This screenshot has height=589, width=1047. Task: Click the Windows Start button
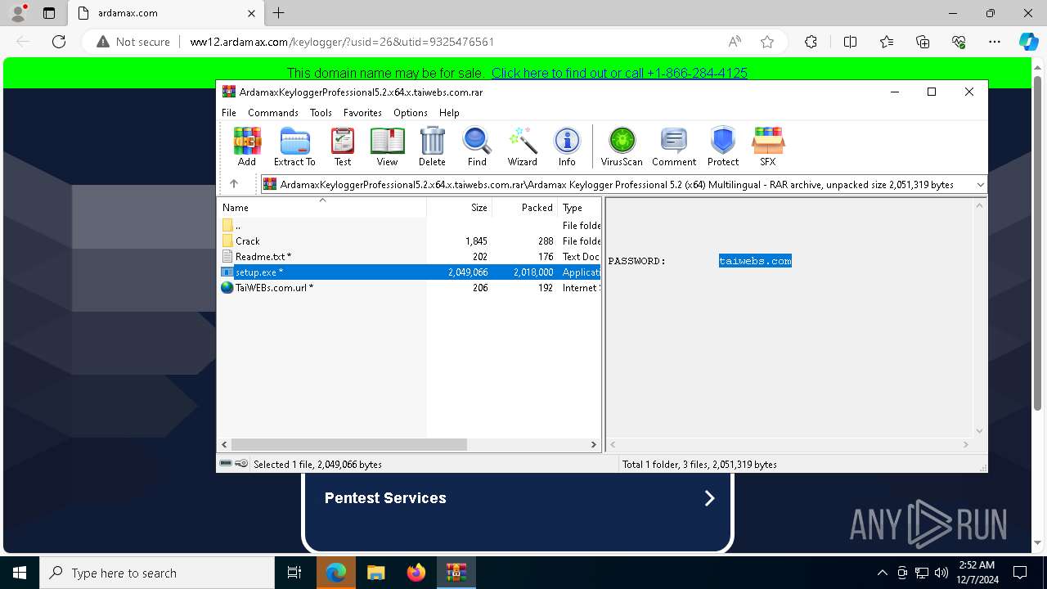coord(20,573)
